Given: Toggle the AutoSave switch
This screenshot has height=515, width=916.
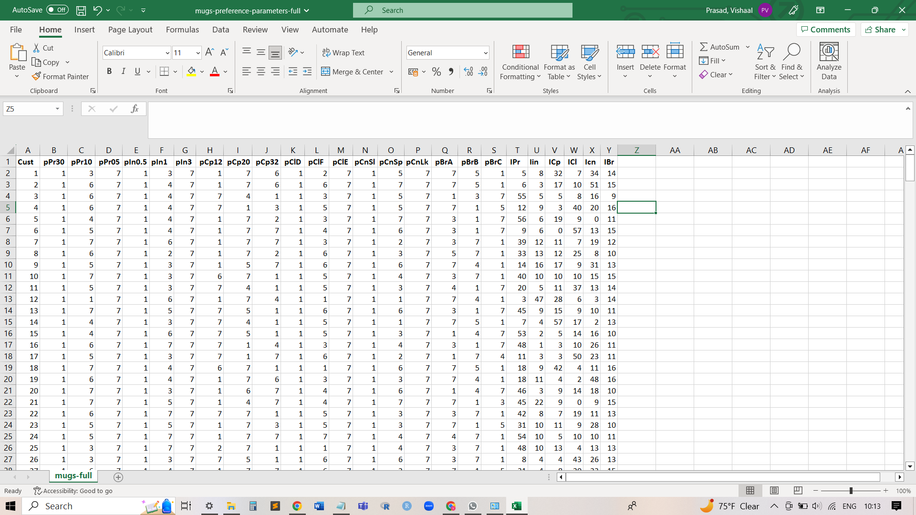Looking at the screenshot, I should pos(58,10).
